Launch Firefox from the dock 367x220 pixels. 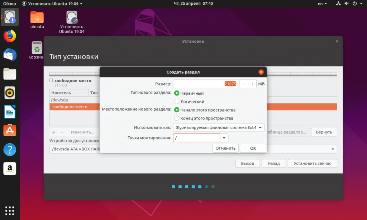(x=10, y=36)
